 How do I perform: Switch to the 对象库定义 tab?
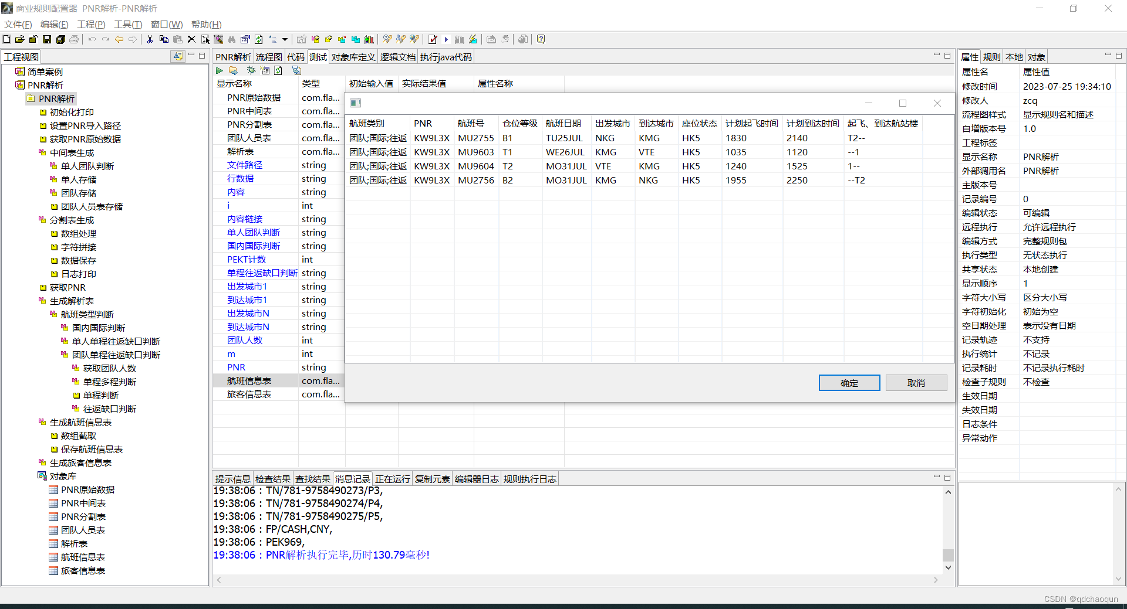pyautogui.click(x=353, y=57)
